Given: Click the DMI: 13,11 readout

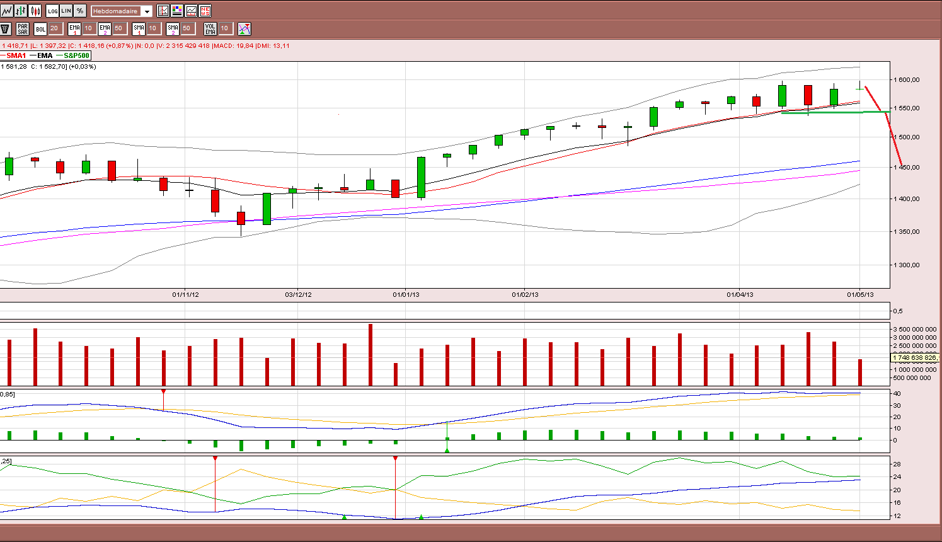Looking at the screenshot, I should pyautogui.click(x=273, y=45).
